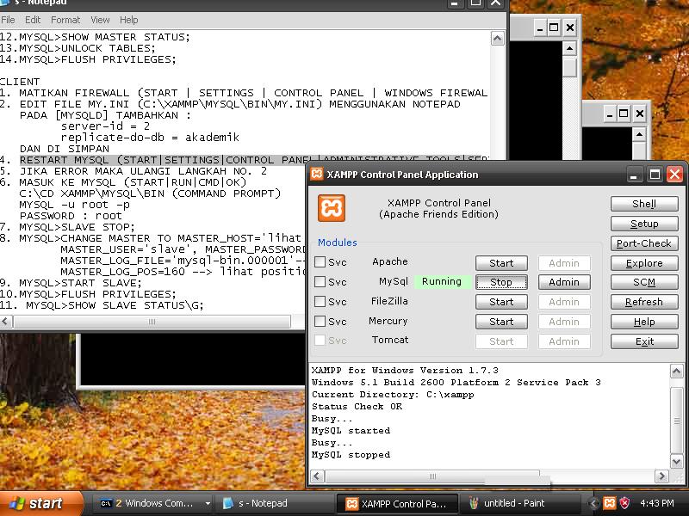
Task: Click XAMPP log horizontal scrollbar thumb
Action: (432, 476)
